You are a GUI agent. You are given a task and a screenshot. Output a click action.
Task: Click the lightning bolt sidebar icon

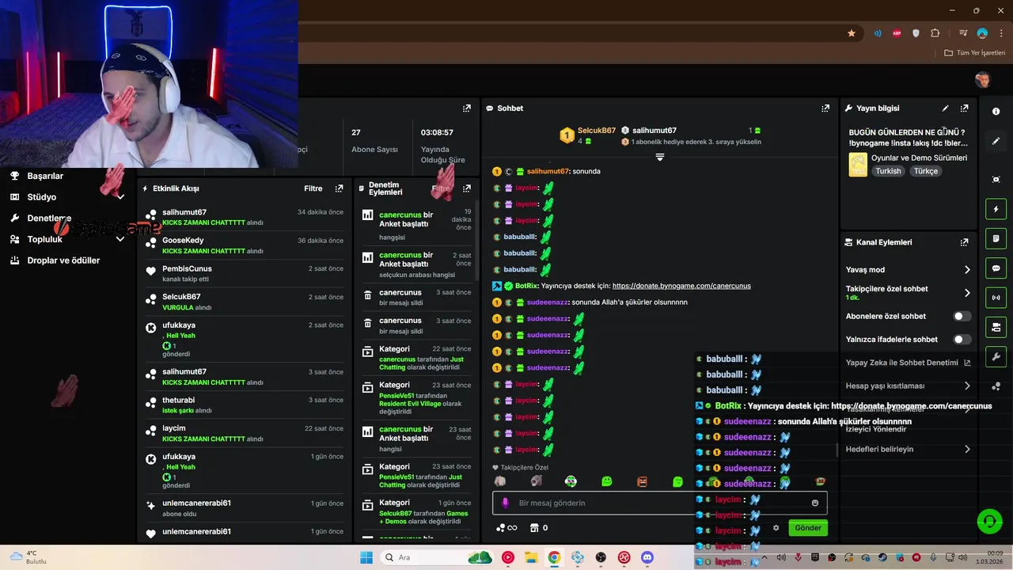(x=996, y=209)
